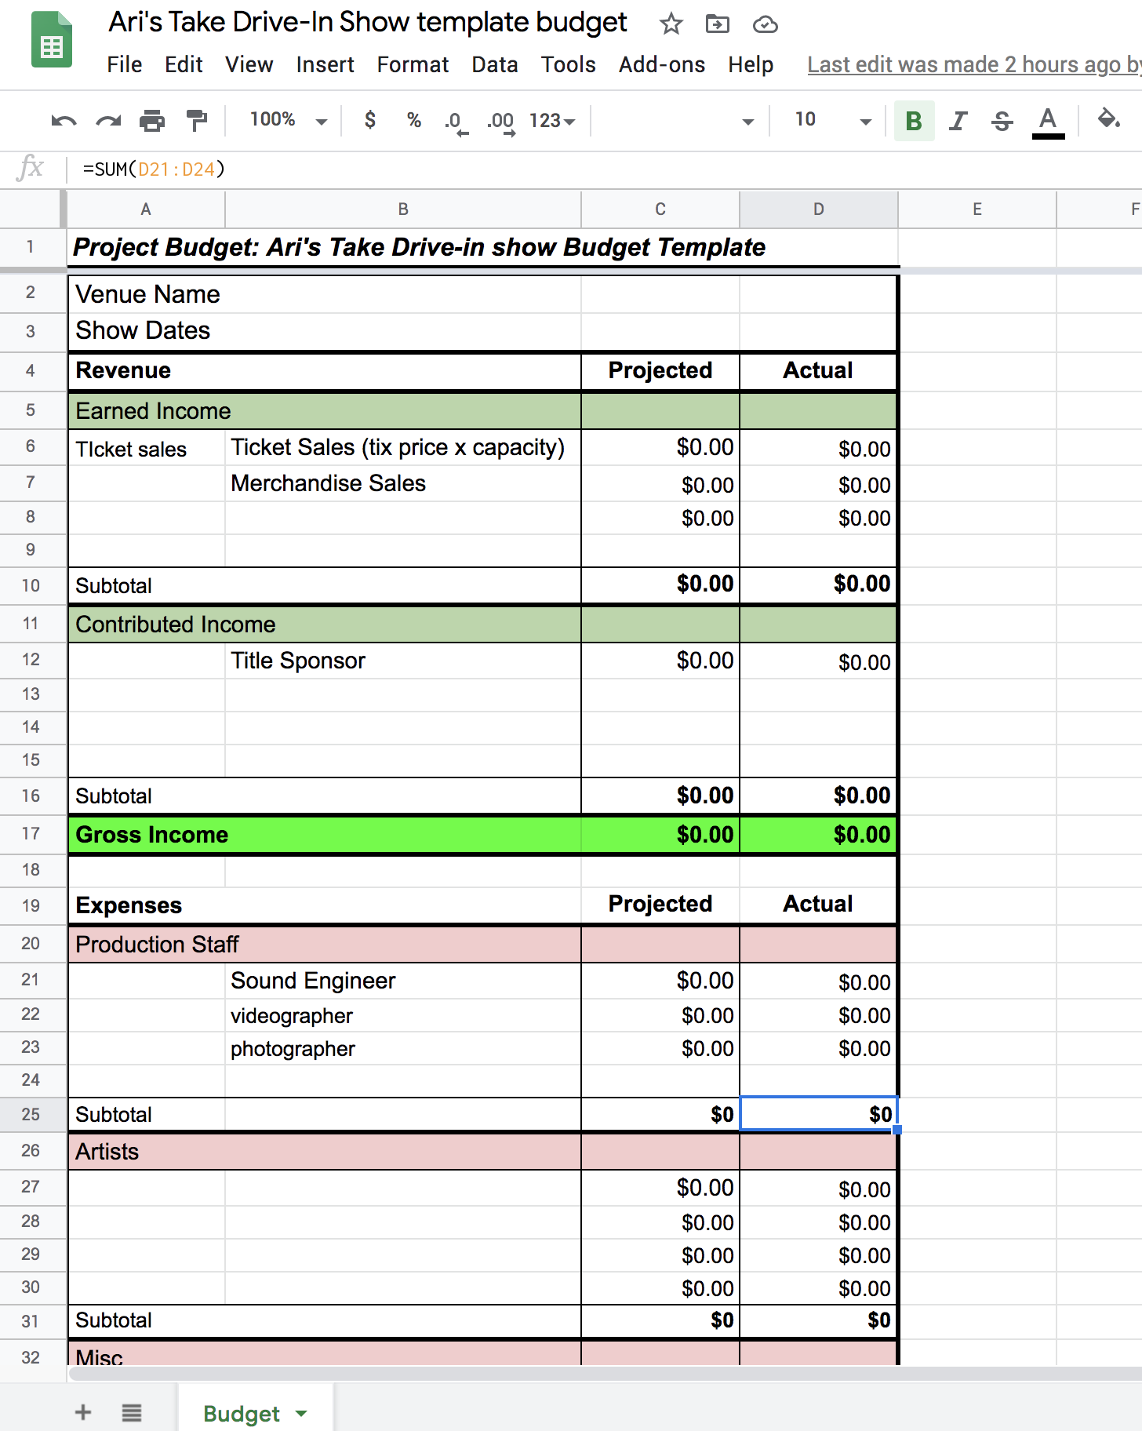Select the Earned Income cell

click(x=325, y=411)
